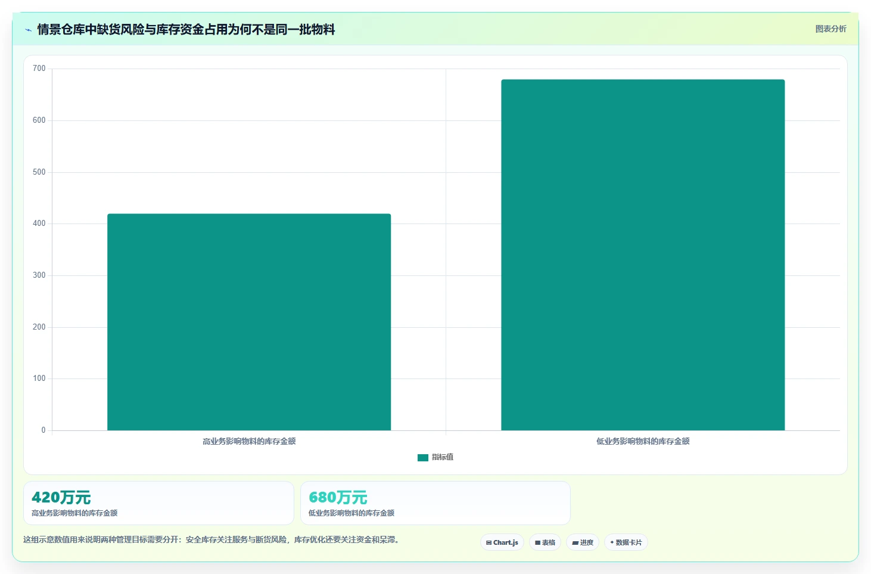Screen dimensions: 871x574
Task: Click the small icon before the title
Action: pyautogui.click(x=28, y=30)
